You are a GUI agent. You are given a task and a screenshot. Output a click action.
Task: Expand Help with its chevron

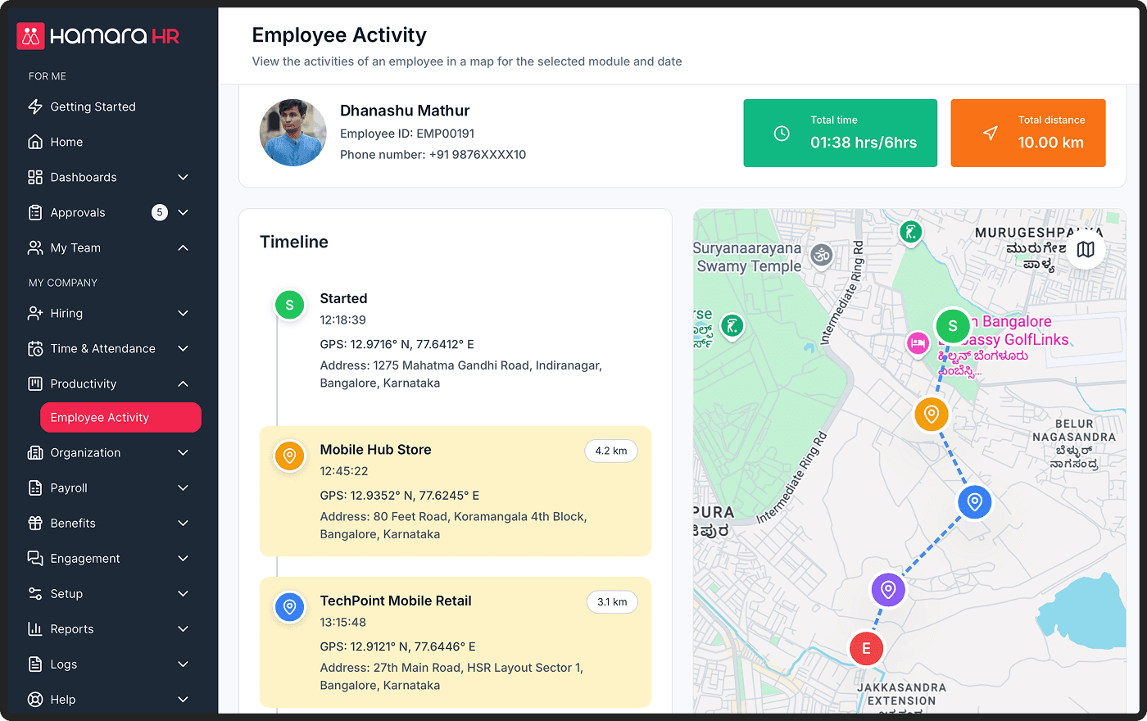coord(184,699)
